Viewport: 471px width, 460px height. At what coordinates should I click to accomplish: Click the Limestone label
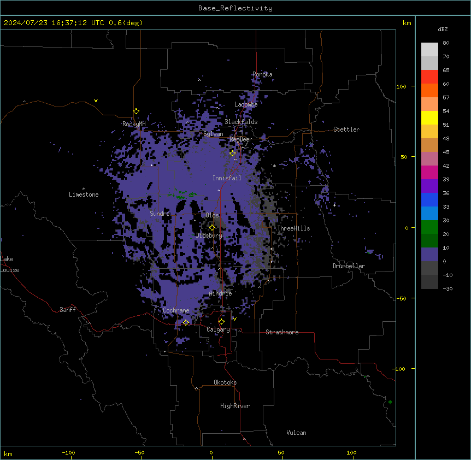pyautogui.click(x=84, y=194)
